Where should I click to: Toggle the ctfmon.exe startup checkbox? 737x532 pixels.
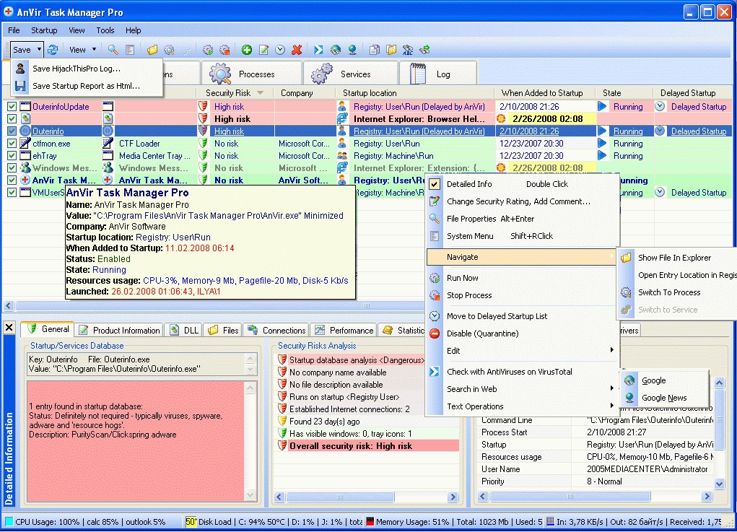point(12,143)
